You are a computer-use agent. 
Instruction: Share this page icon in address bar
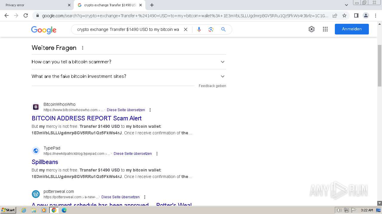tap(335, 15)
